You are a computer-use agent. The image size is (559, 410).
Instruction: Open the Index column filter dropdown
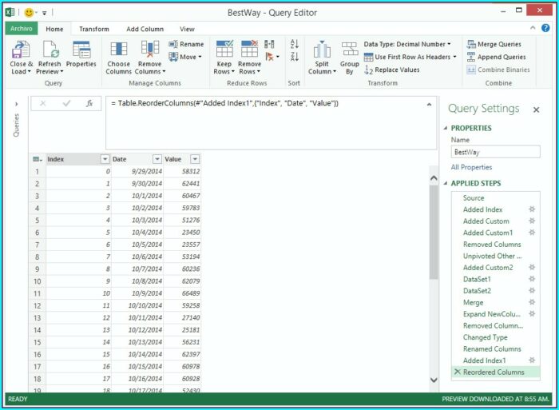point(105,159)
